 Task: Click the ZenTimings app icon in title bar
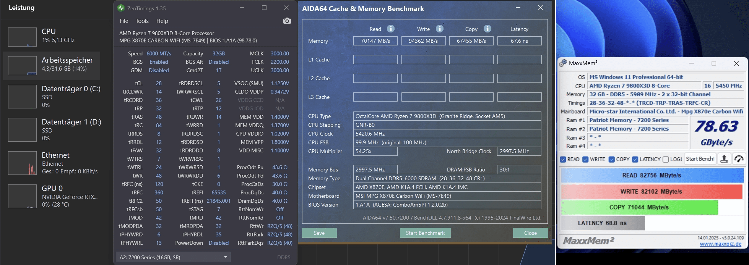coord(121,8)
